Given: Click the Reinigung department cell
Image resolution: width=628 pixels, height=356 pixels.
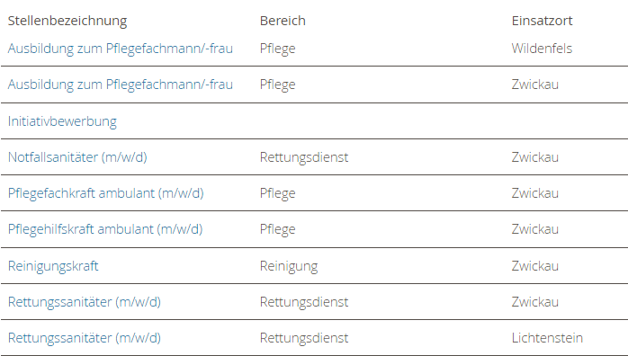Looking at the screenshot, I should [x=289, y=266].
